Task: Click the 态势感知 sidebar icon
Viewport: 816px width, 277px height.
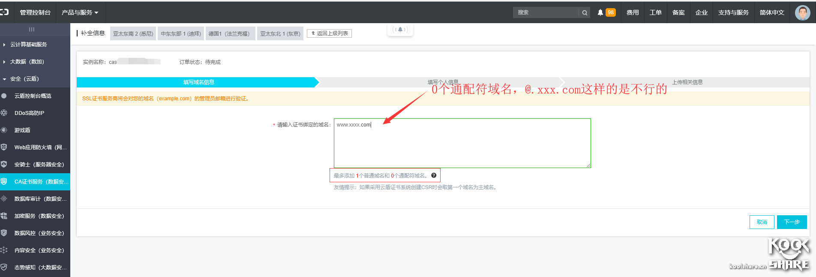Action: pyautogui.click(x=4, y=267)
